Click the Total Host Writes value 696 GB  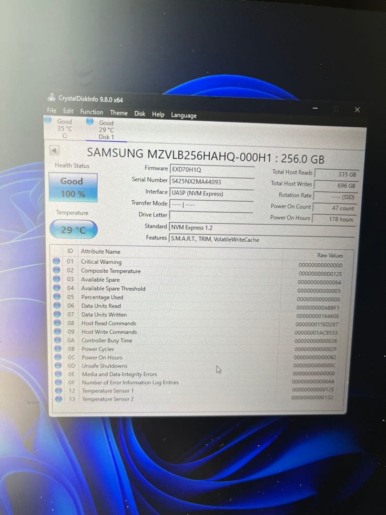coord(335,185)
